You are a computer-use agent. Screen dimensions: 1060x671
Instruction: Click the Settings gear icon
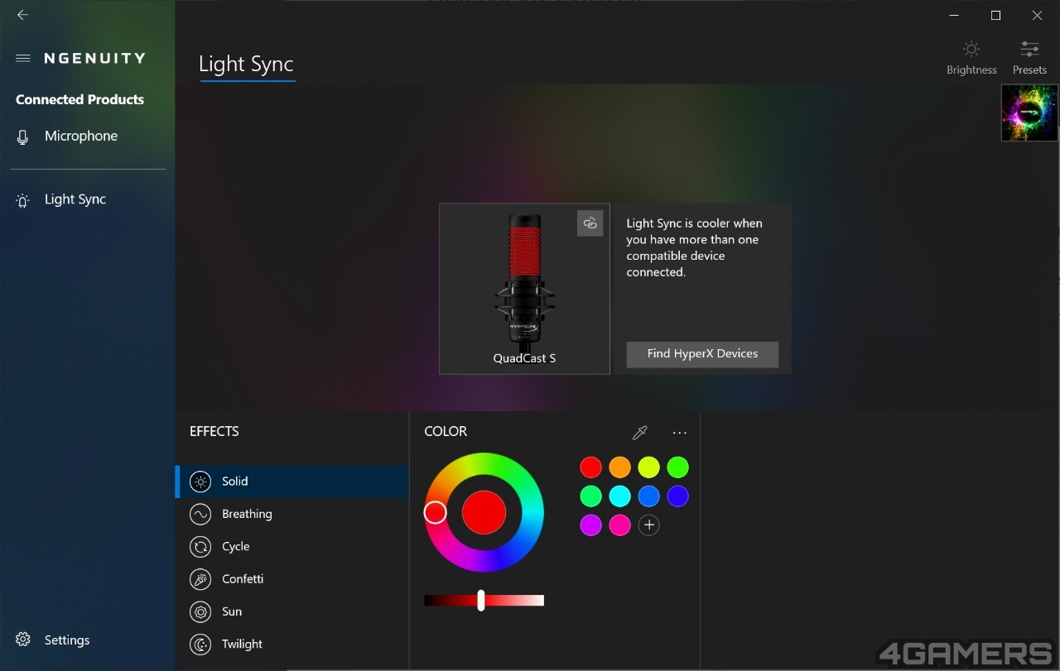23,640
